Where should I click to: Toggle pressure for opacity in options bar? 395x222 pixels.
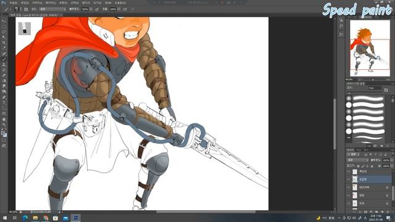click(97, 9)
